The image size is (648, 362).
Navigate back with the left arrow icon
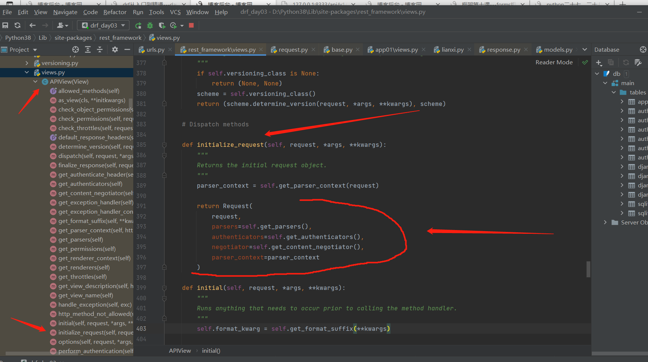tap(32, 25)
